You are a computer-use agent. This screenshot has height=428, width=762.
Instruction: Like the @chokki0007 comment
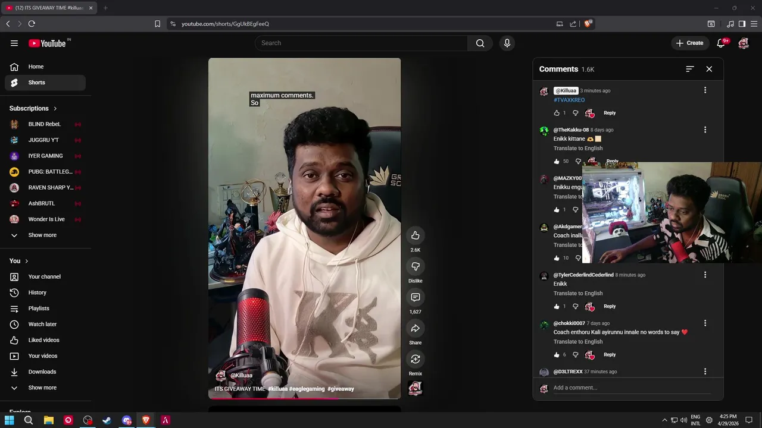click(x=557, y=355)
